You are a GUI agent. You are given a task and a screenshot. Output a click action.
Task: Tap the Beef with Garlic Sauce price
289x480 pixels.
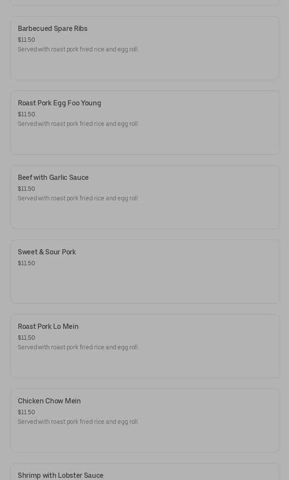point(27,189)
